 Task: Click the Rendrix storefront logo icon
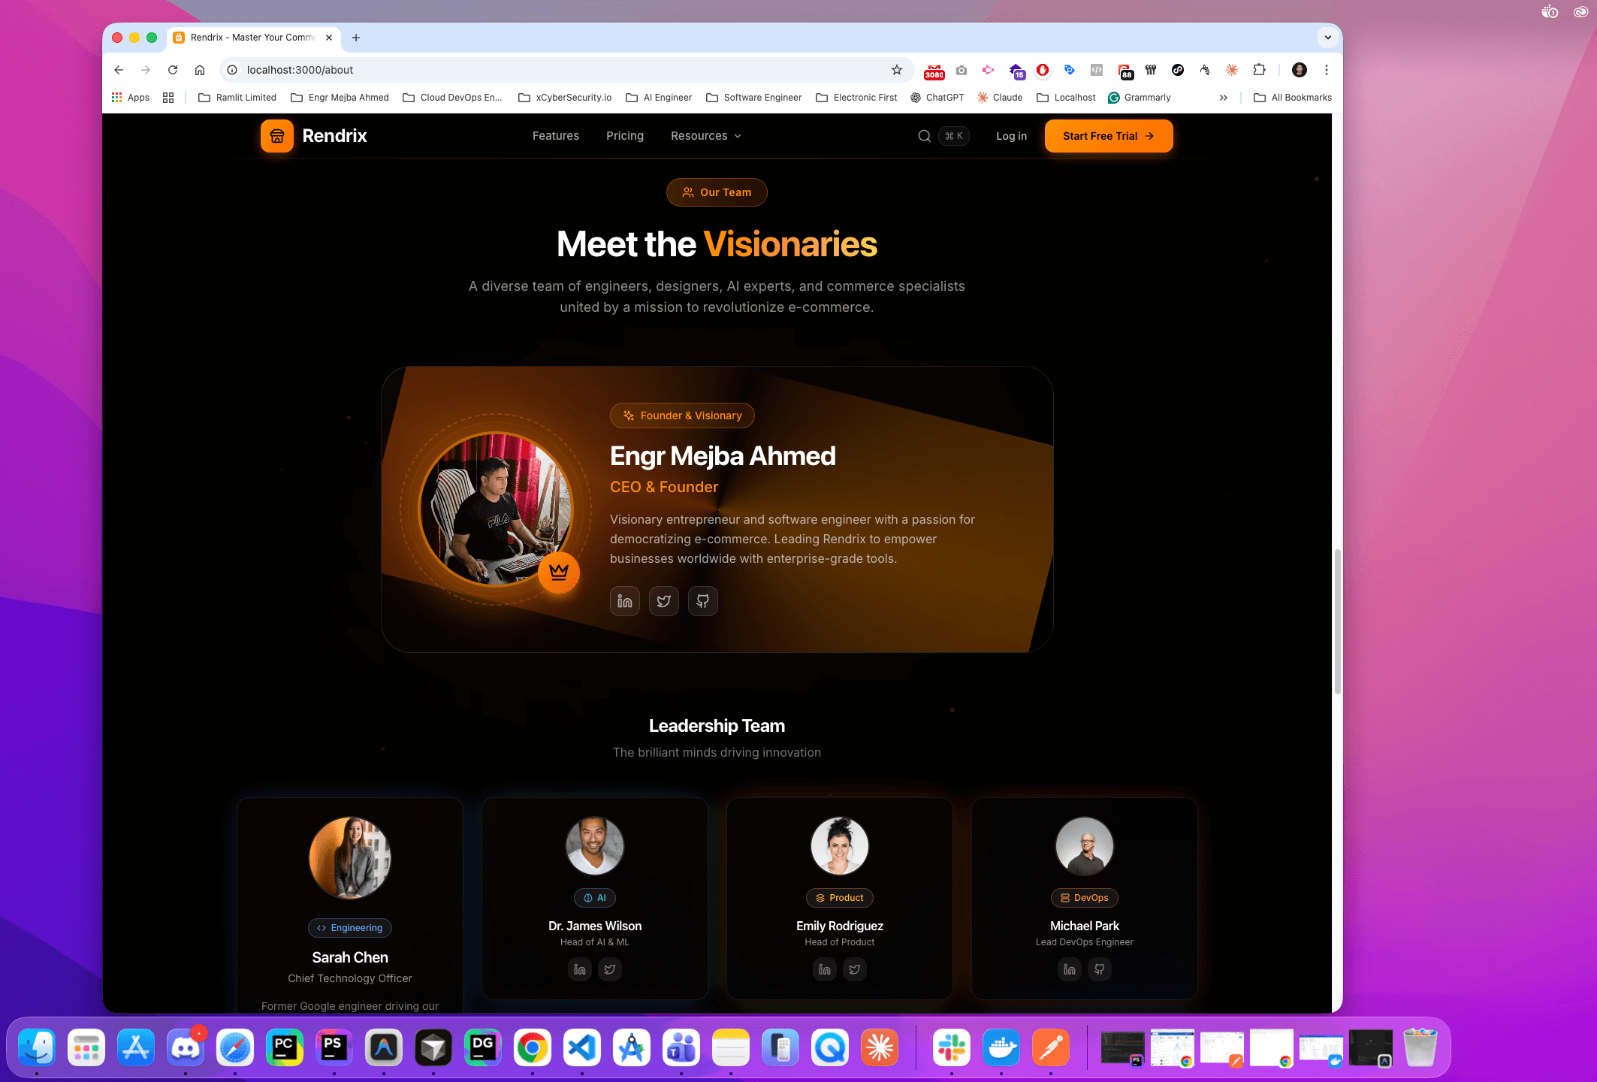[x=276, y=136]
